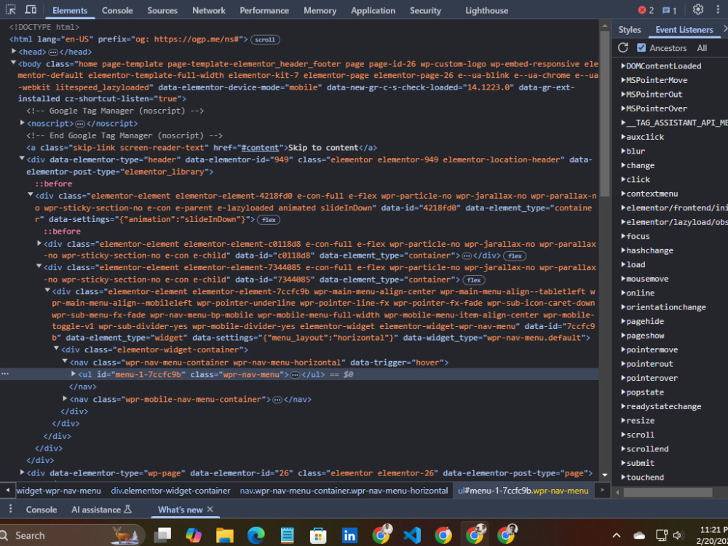Image resolution: width=728 pixels, height=546 pixels.
Task: Click the flex badge after slideInDown div
Action: (269, 220)
